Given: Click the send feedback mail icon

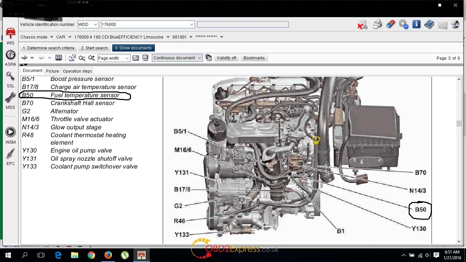Looking at the screenshot, I should pyautogui.click(x=455, y=25).
